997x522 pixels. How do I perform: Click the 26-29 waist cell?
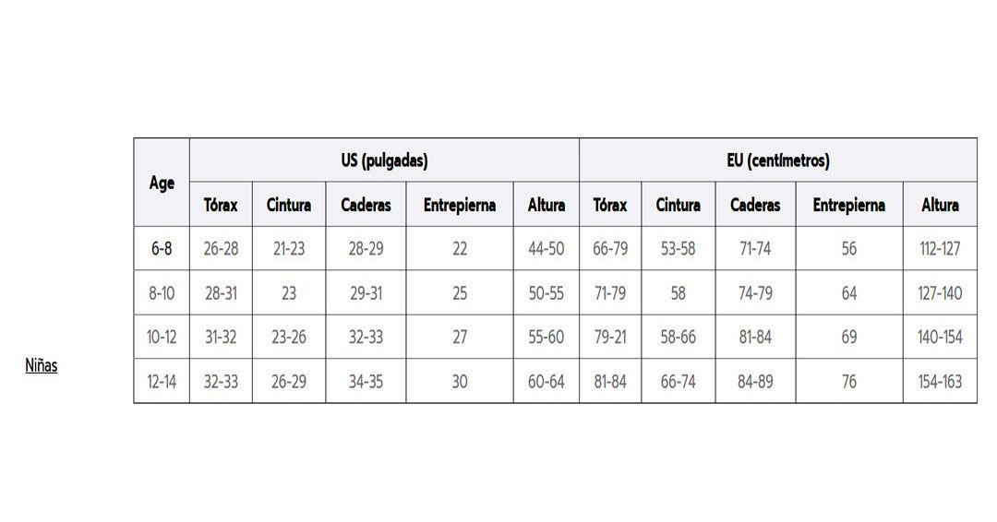click(x=289, y=381)
